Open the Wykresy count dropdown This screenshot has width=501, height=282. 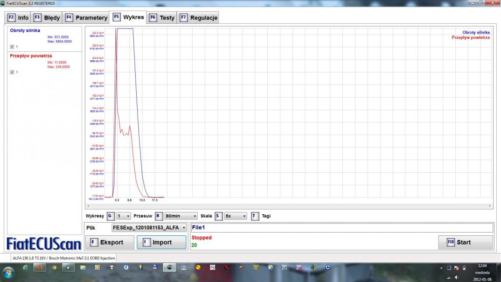tap(124, 216)
